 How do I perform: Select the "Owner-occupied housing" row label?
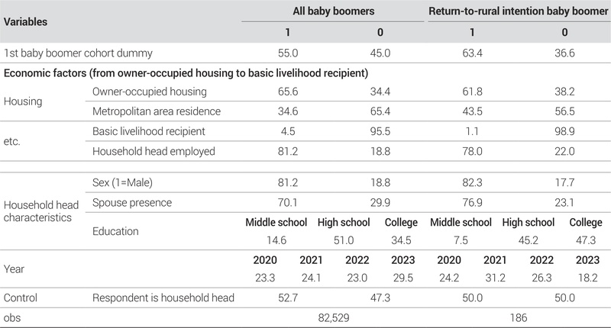[x=149, y=92]
